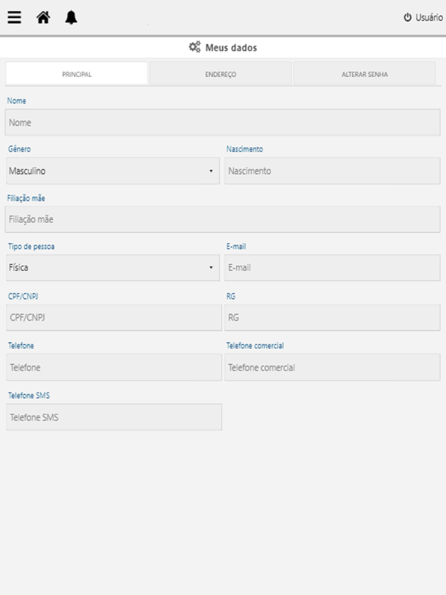Click the Telefone input field

coord(114,367)
